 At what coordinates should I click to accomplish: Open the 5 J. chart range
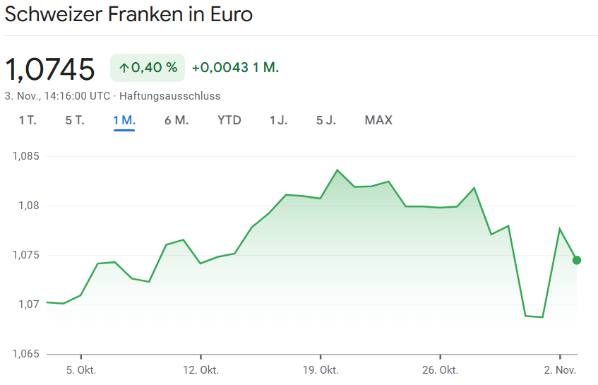click(326, 120)
